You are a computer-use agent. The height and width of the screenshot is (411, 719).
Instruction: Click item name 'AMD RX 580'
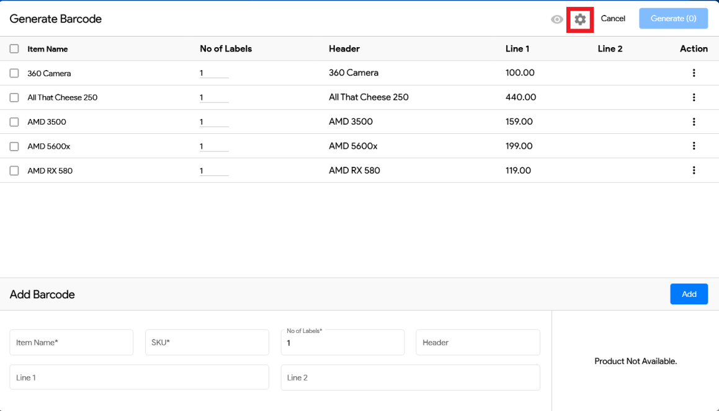coord(50,170)
